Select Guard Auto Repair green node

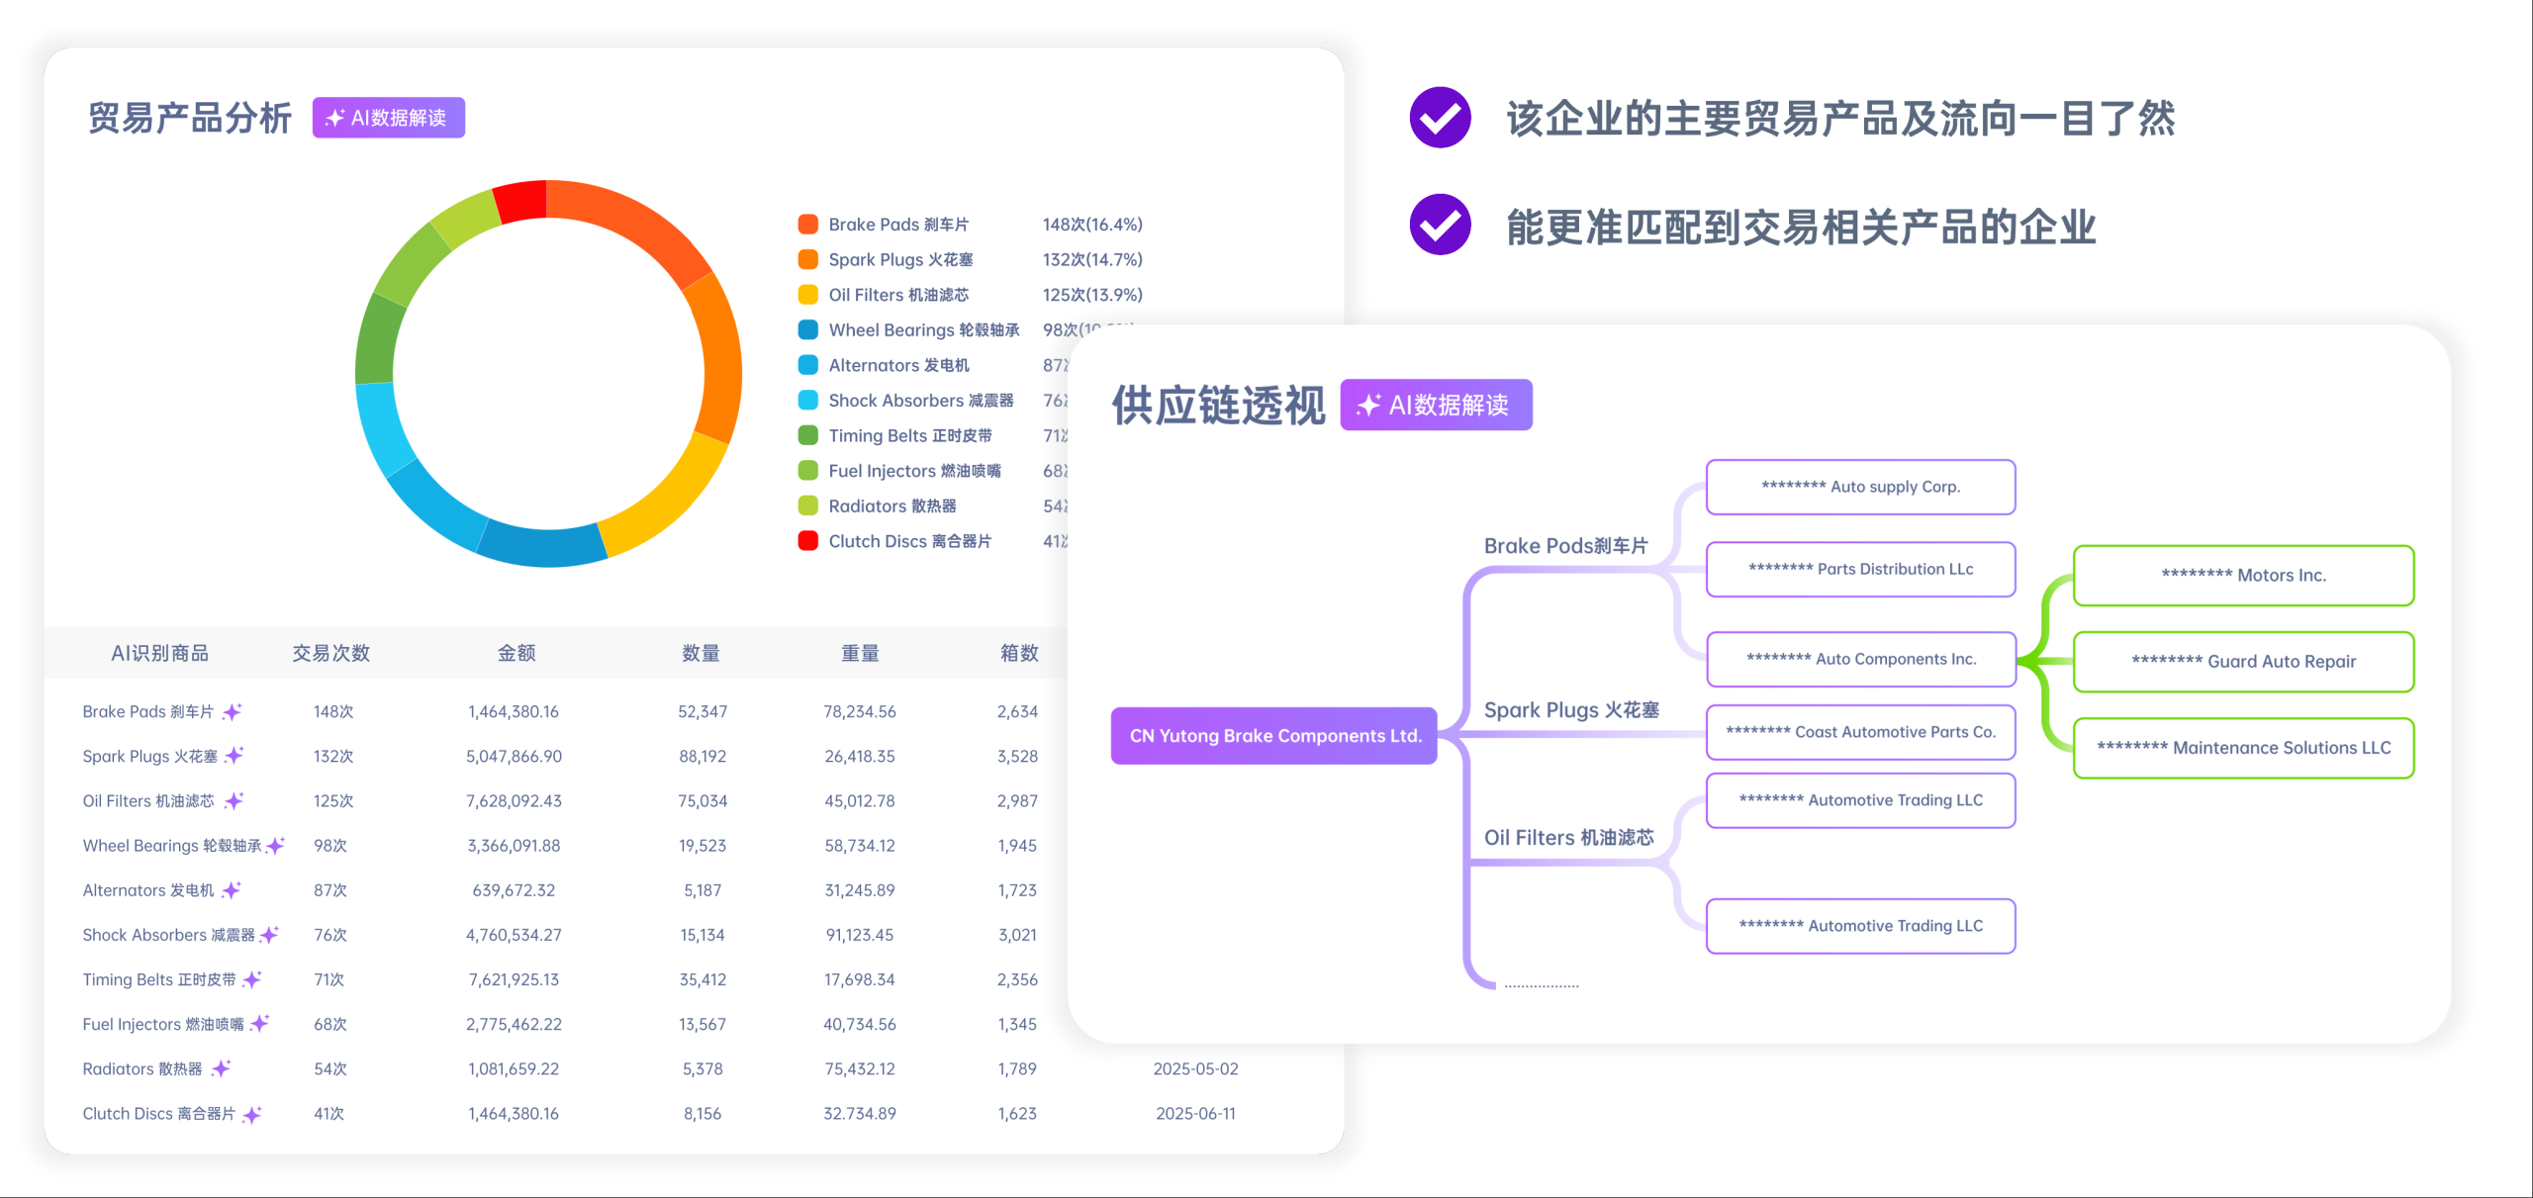2244,661
